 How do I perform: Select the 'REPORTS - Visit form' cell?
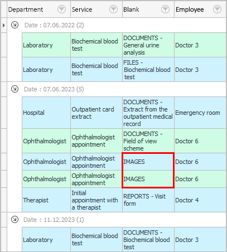(x=148, y=200)
